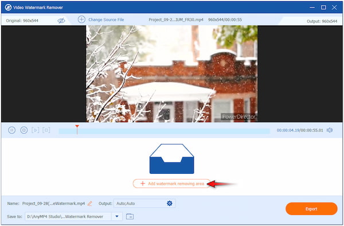Viewport: 344px width, 226px height.
Task: Open Change Source File link
Action: coord(106,20)
